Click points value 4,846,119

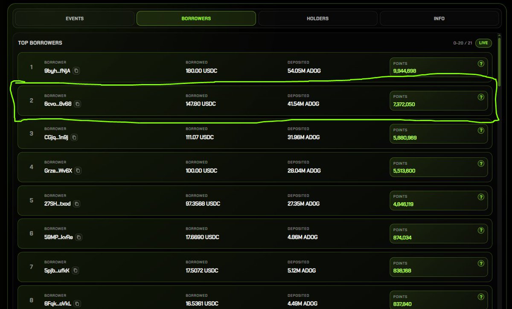(403, 204)
